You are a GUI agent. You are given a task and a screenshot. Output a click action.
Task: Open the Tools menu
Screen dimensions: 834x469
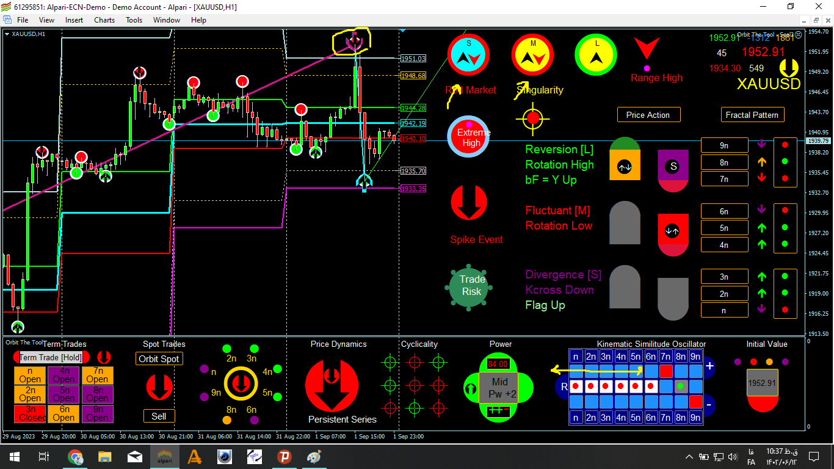pyautogui.click(x=134, y=20)
